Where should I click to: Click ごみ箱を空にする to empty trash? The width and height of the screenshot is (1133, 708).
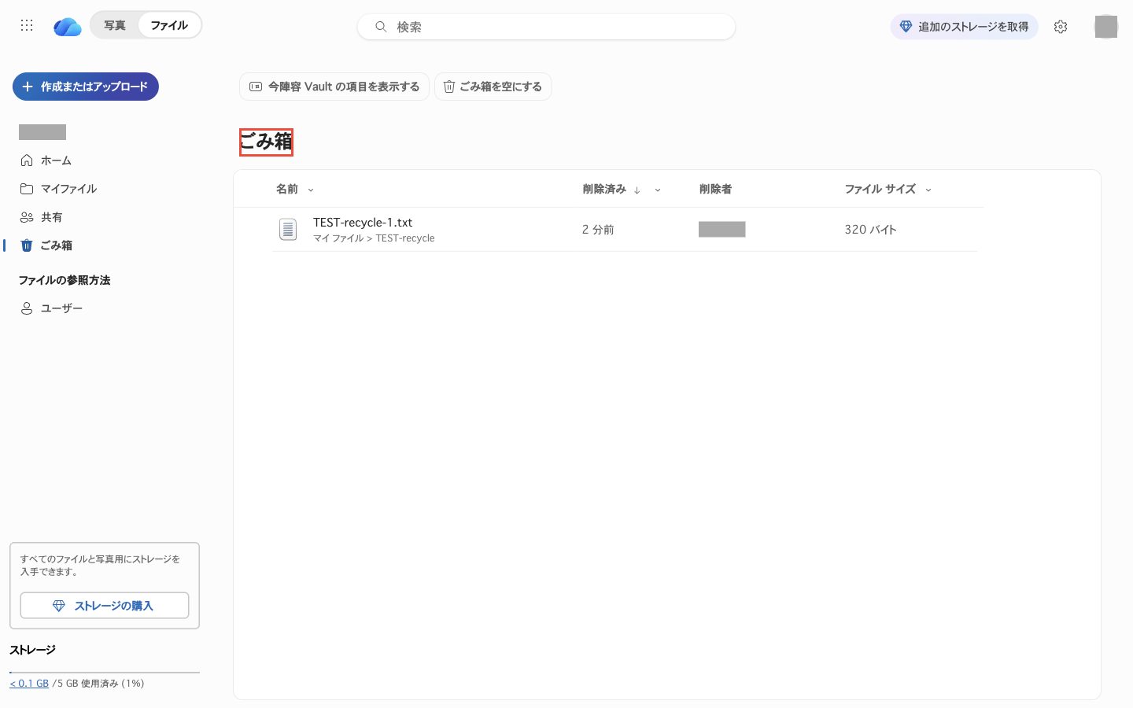493,87
